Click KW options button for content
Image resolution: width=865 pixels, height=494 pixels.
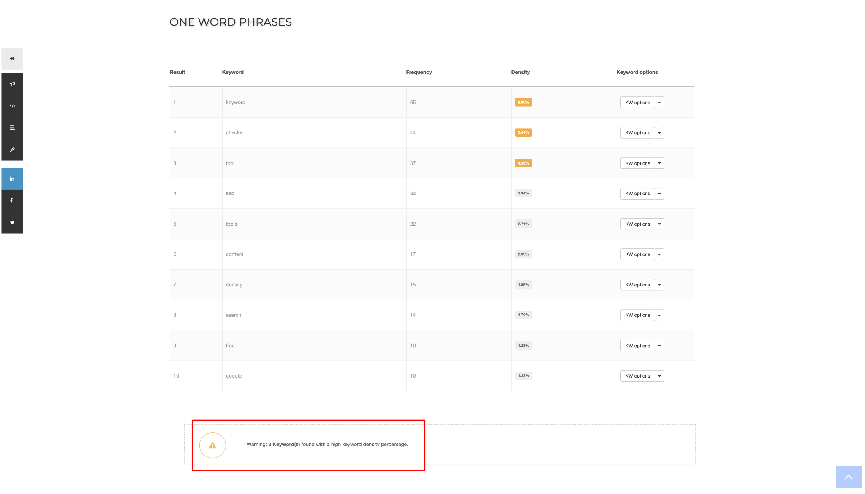point(637,254)
